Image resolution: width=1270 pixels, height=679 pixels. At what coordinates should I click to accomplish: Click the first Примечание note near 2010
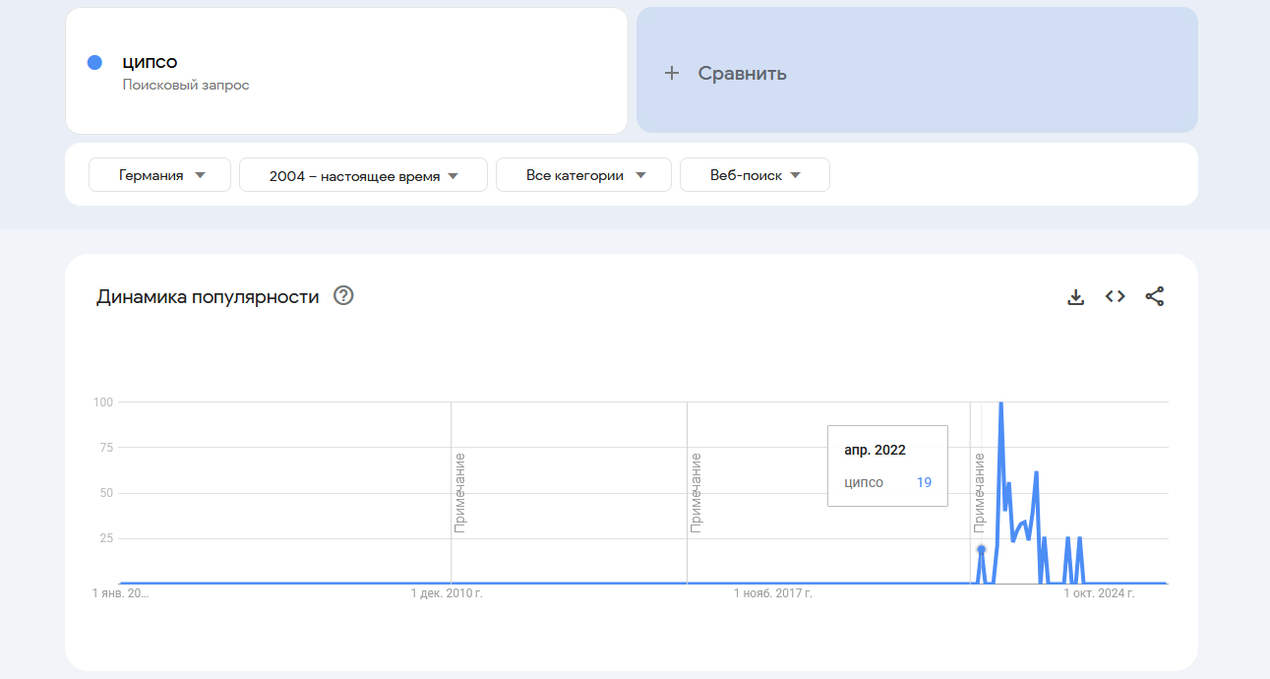click(x=459, y=492)
